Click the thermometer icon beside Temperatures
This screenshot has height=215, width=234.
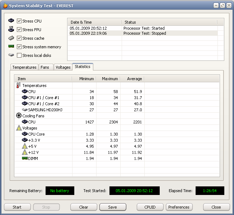click(x=19, y=85)
